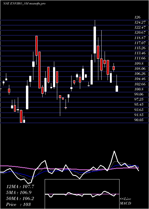The width and height of the screenshot is (149, 209).
Task: Click the 118.87 price level label
Action: 140,38
